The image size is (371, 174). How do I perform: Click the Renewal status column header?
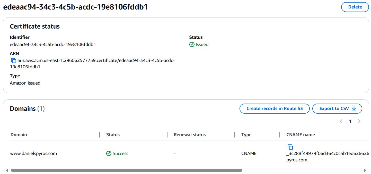(190, 135)
